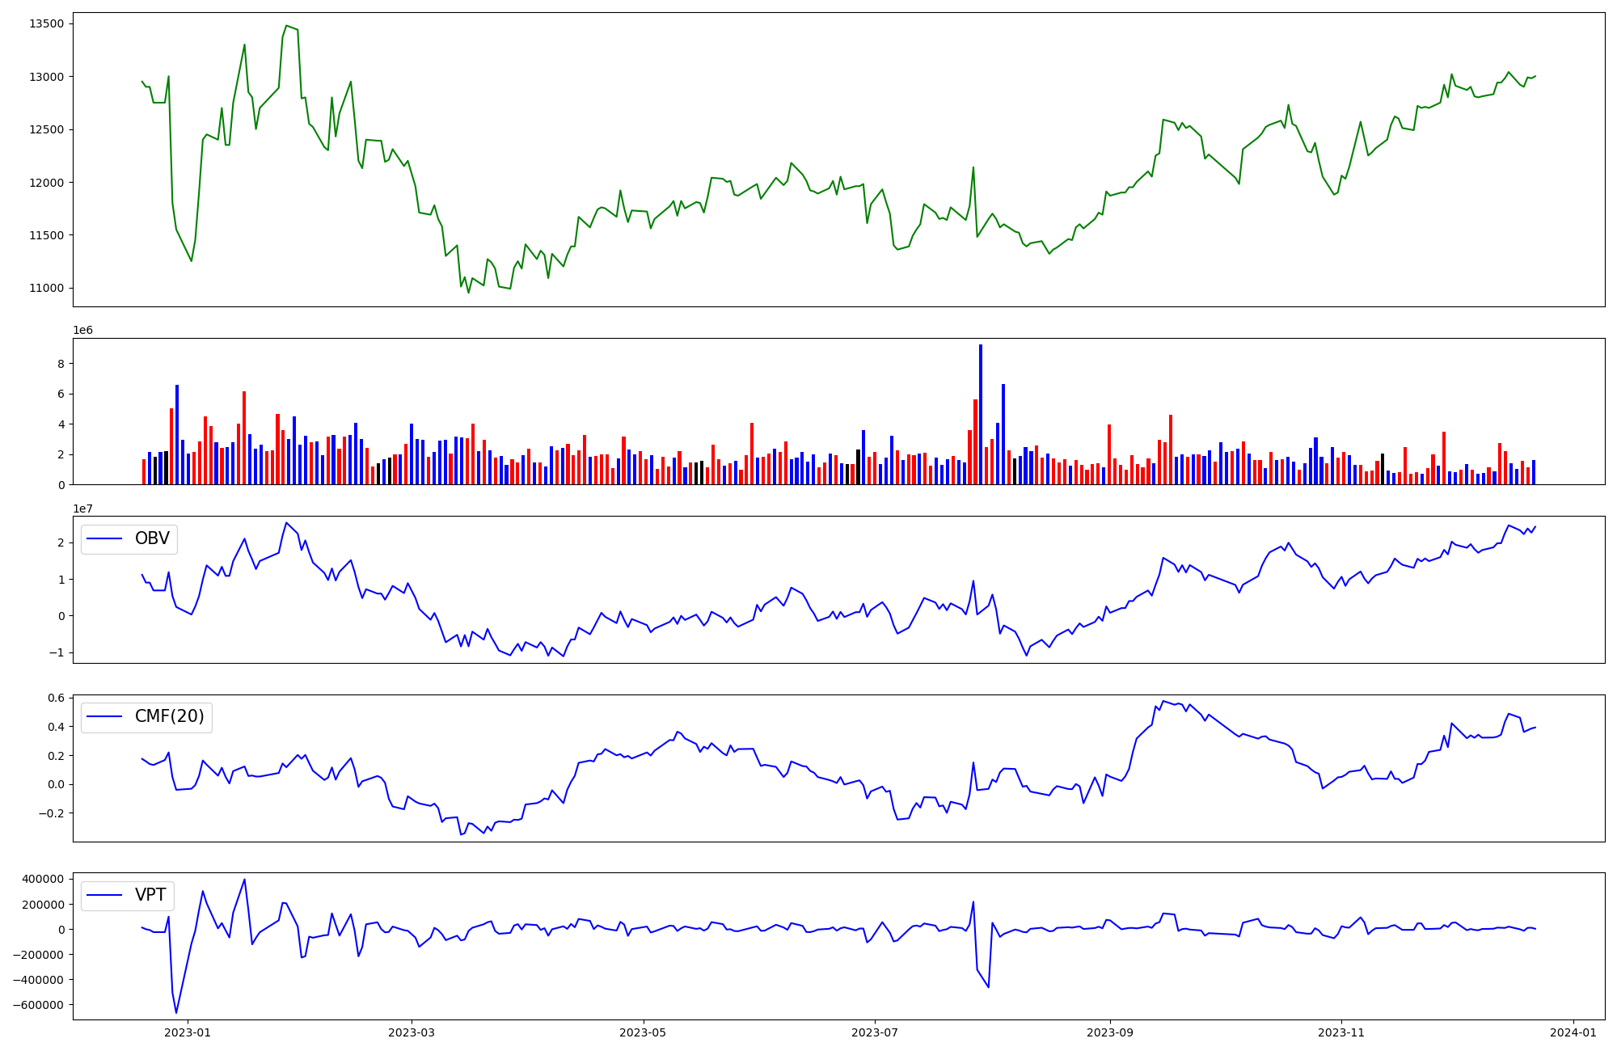The image size is (1617, 1051).
Task: Click the CMF(20) legend label
Action: point(169,716)
